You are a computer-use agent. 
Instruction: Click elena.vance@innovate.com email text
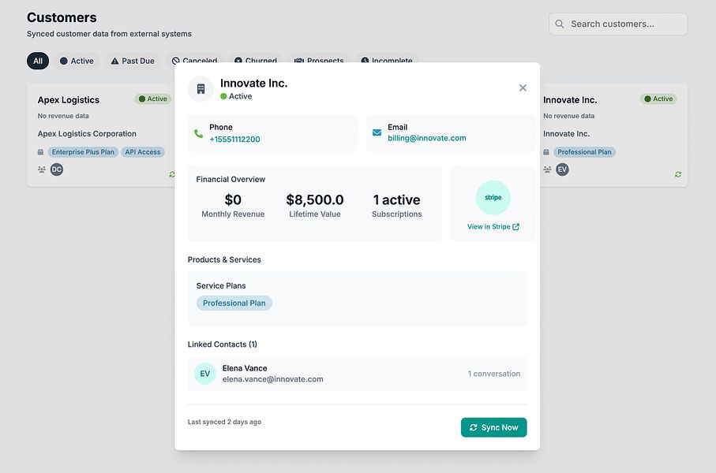click(x=272, y=379)
